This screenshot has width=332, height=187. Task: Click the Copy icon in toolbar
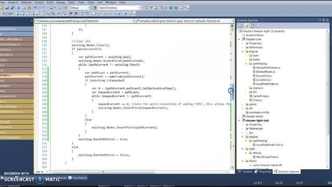pyautogui.click(x=24, y=8)
